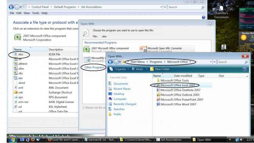Open address bar dropdown in Open With browse dialog
Viewport: 254px width, 143px height.
[211, 62]
